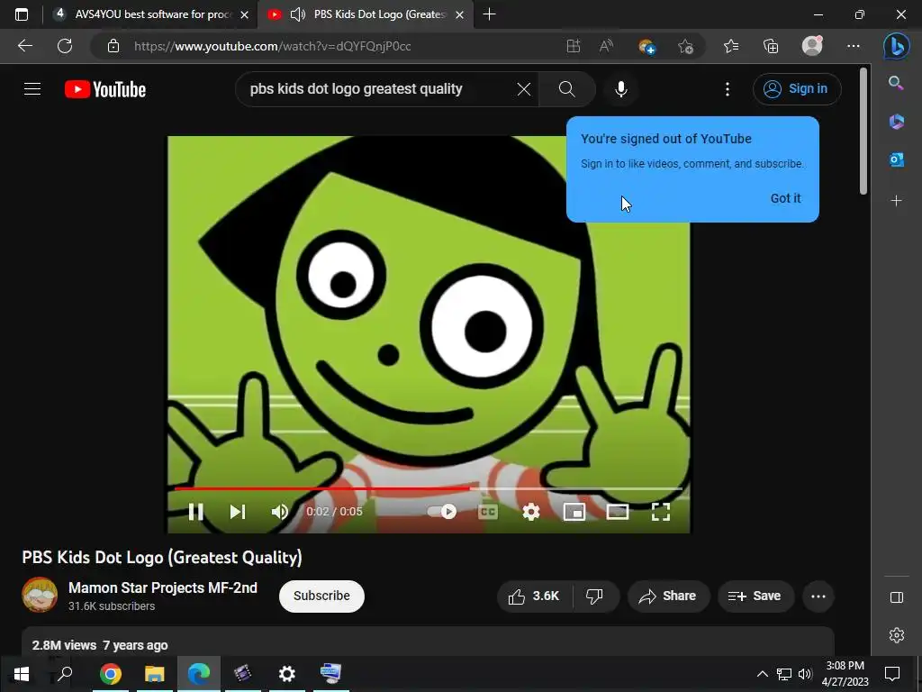
Task: Open YouTube settings three-dot menu
Action: (x=728, y=89)
